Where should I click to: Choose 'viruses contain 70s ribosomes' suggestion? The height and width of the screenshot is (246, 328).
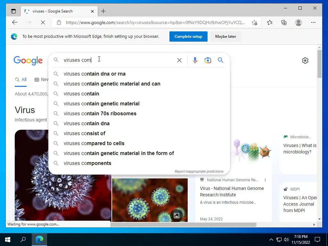(139, 114)
